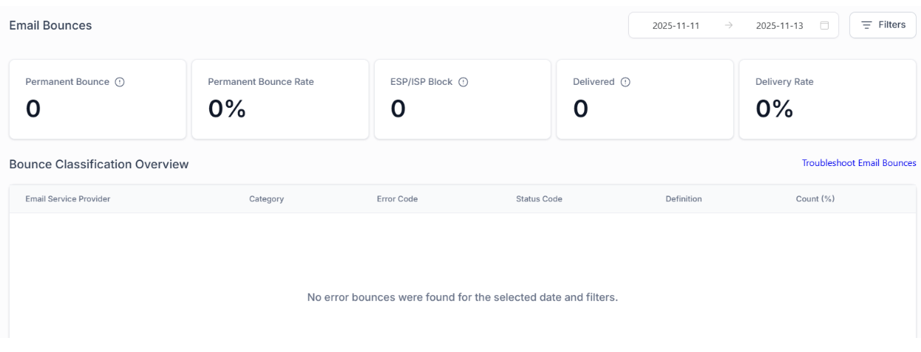The width and height of the screenshot is (921, 352).
Task: Open the calendar icon in date range
Action: 824,25
